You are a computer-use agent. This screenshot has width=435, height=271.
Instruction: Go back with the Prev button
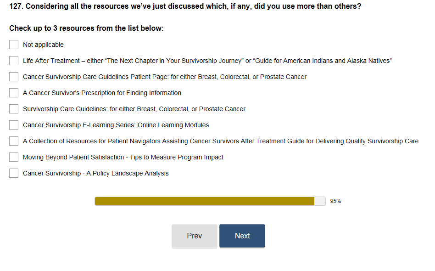point(194,236)
